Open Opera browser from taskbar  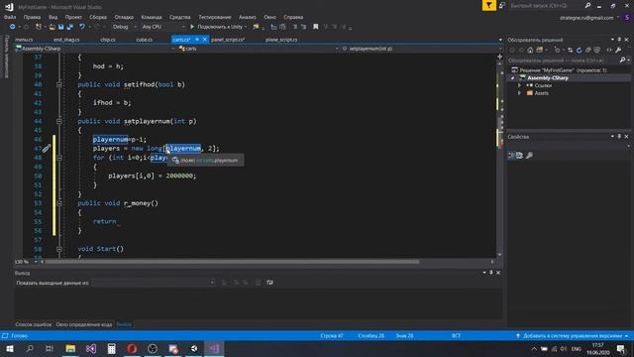(x=132, y=348)
